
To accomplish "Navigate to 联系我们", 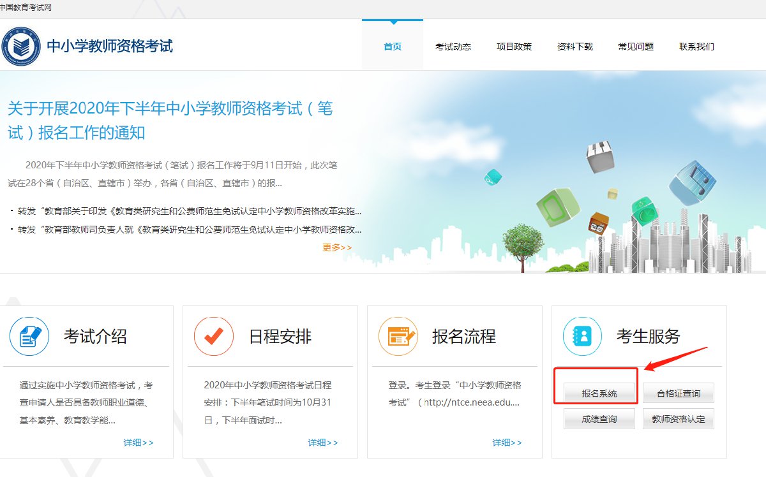I will 696,47.
